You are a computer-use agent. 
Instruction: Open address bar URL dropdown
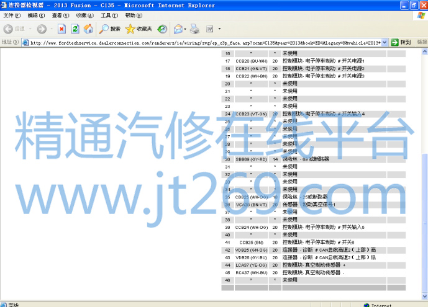pyautogui.click(x=385, y=43)
